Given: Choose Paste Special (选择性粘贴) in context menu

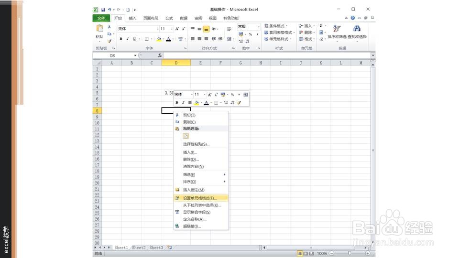Looking at the screenshot, I should (x=201, y=144).
